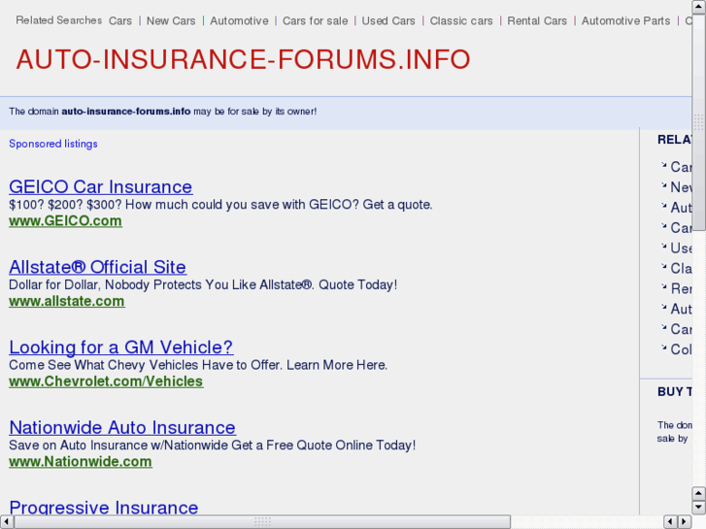
Task: Visit the www.allstate.com URL link
Action: click(67, 301)
